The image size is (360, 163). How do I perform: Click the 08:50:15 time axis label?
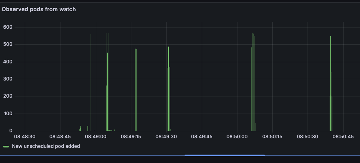pyautogui.click(x=272, y=137)
